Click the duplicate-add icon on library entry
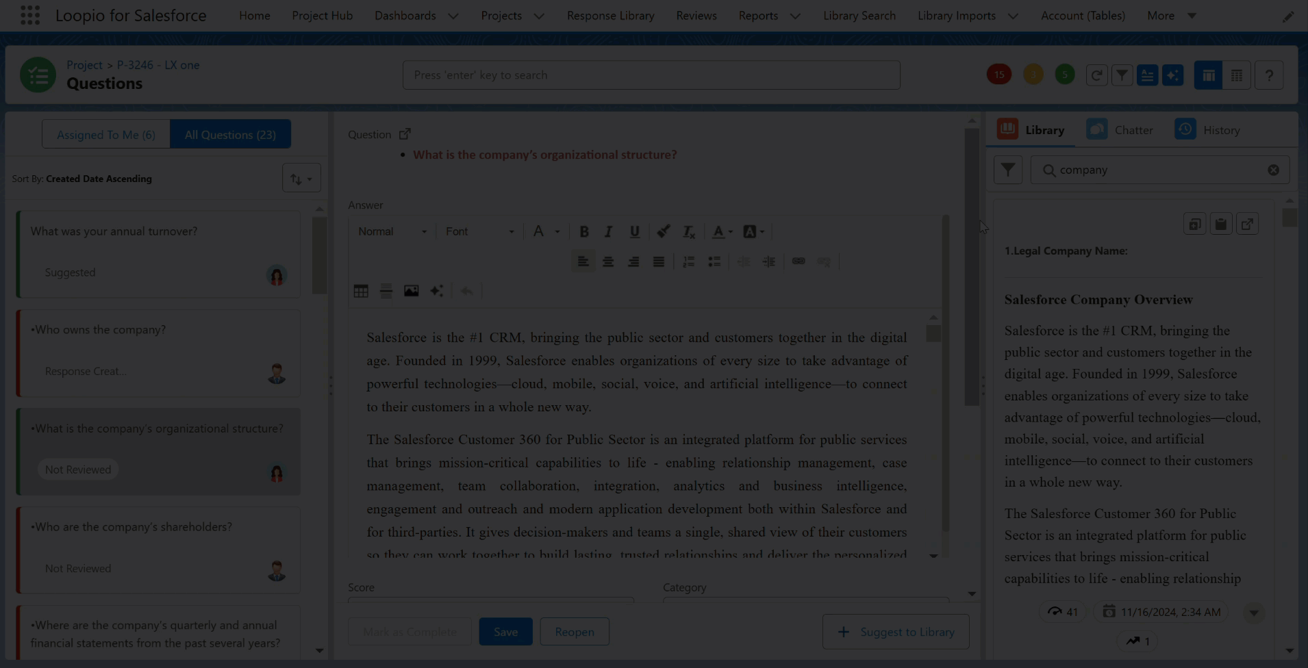 pos(1194,224)
